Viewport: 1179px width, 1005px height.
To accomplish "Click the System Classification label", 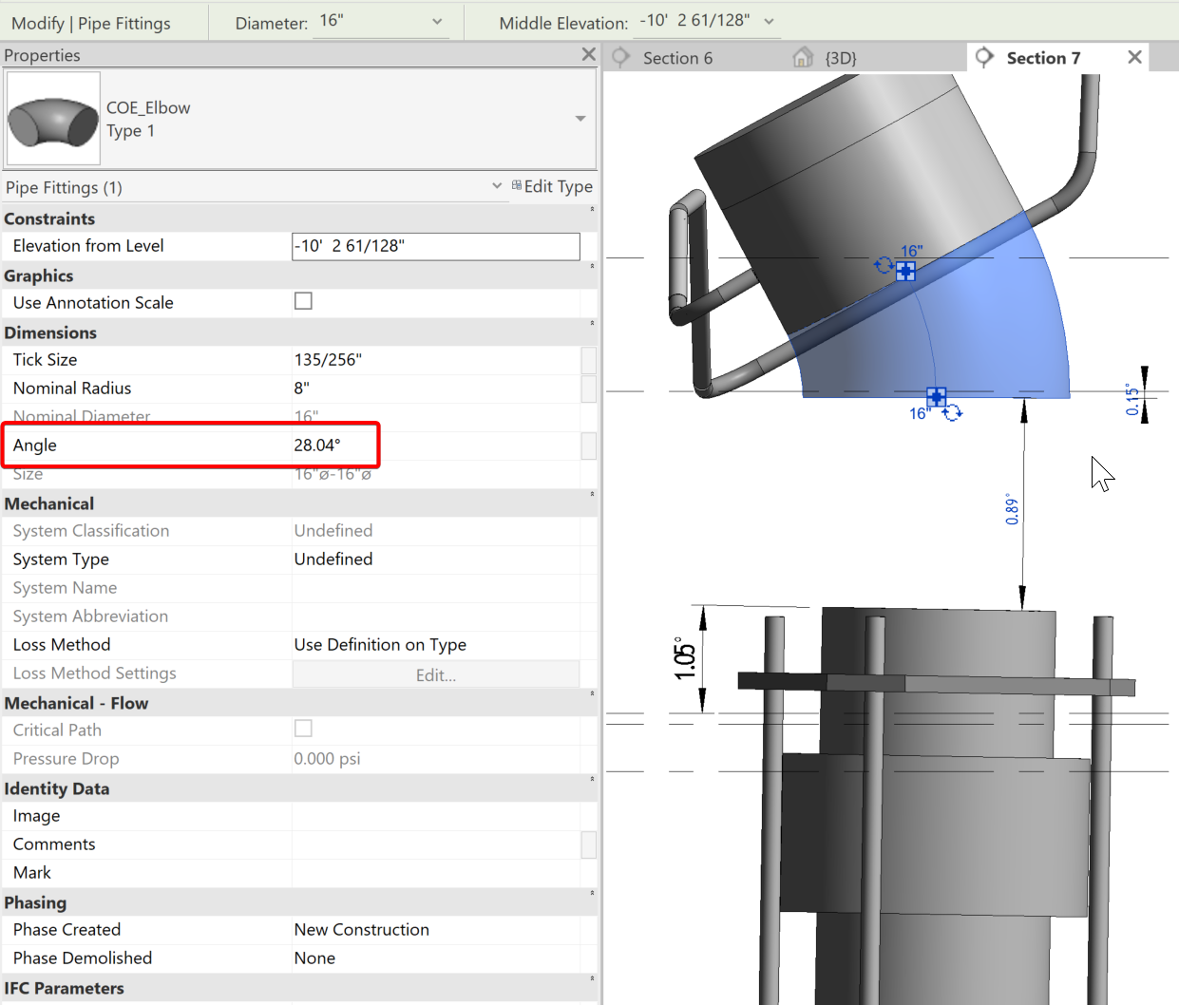I will (x=91, y=530).
